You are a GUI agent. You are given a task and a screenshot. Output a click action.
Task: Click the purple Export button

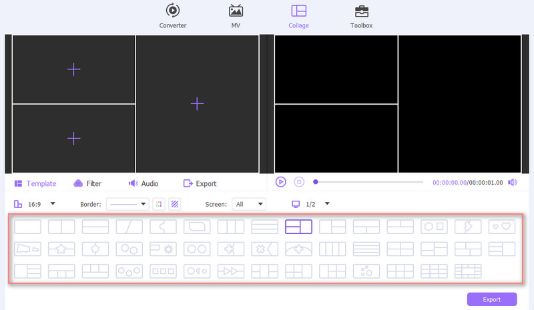coord(492,299)
